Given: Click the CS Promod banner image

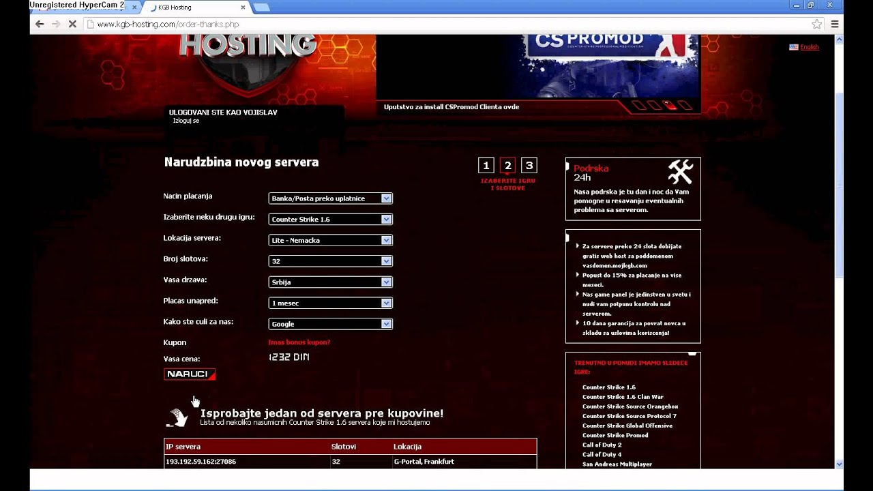Looking at the screenshot, I should click(x=537, y=66).
